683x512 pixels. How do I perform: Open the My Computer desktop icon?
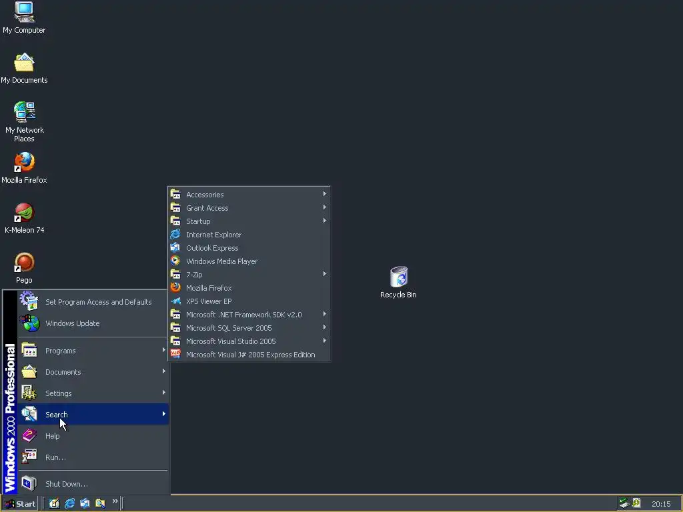[24, 17]
